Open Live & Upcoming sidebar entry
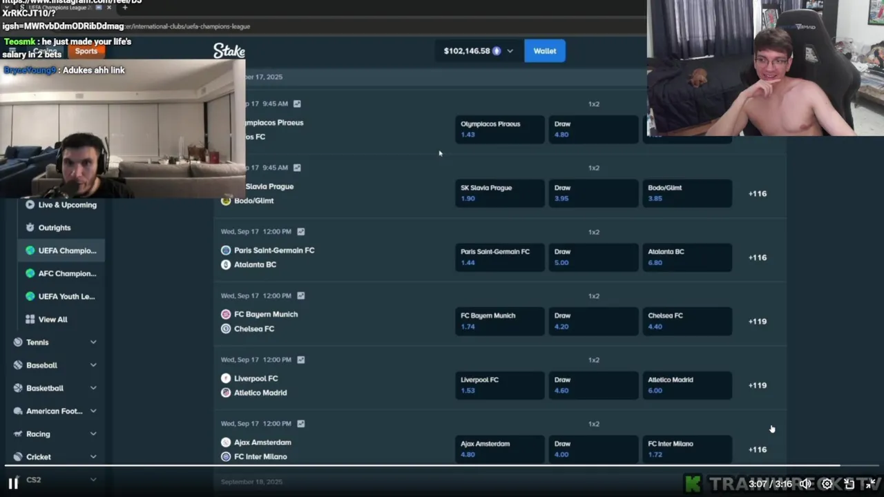 (x=61, y=205)
